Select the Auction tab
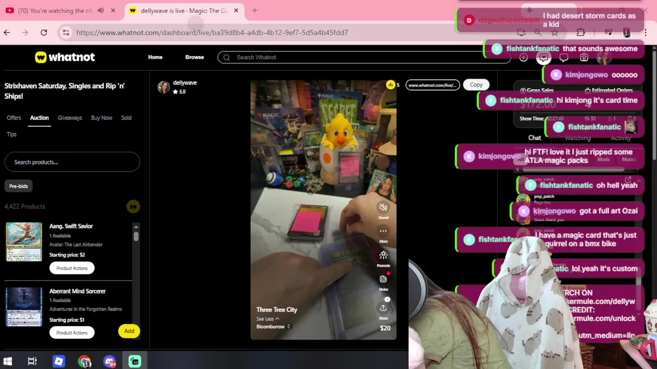 tap(39, 118)
